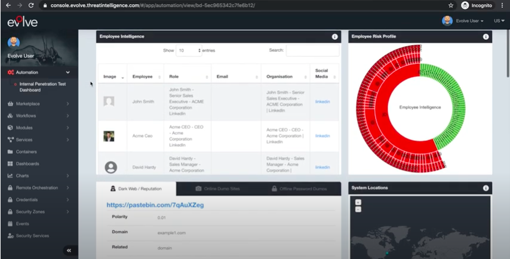Open the pastebin.com/7qAuXZeg link

(155, 205)
